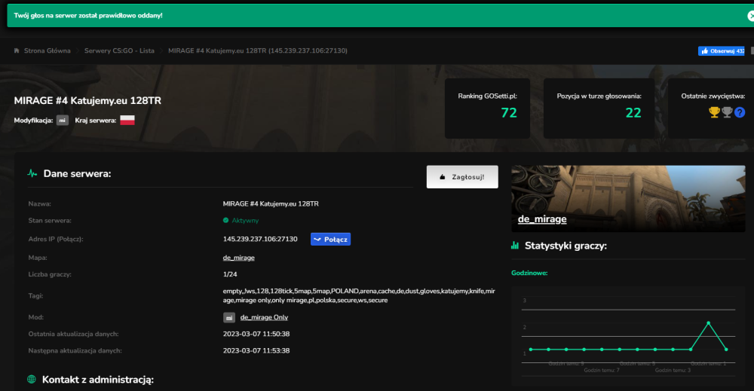
Task: Click the green Aktywny status indicator dot
Action: tap(225, 221)
